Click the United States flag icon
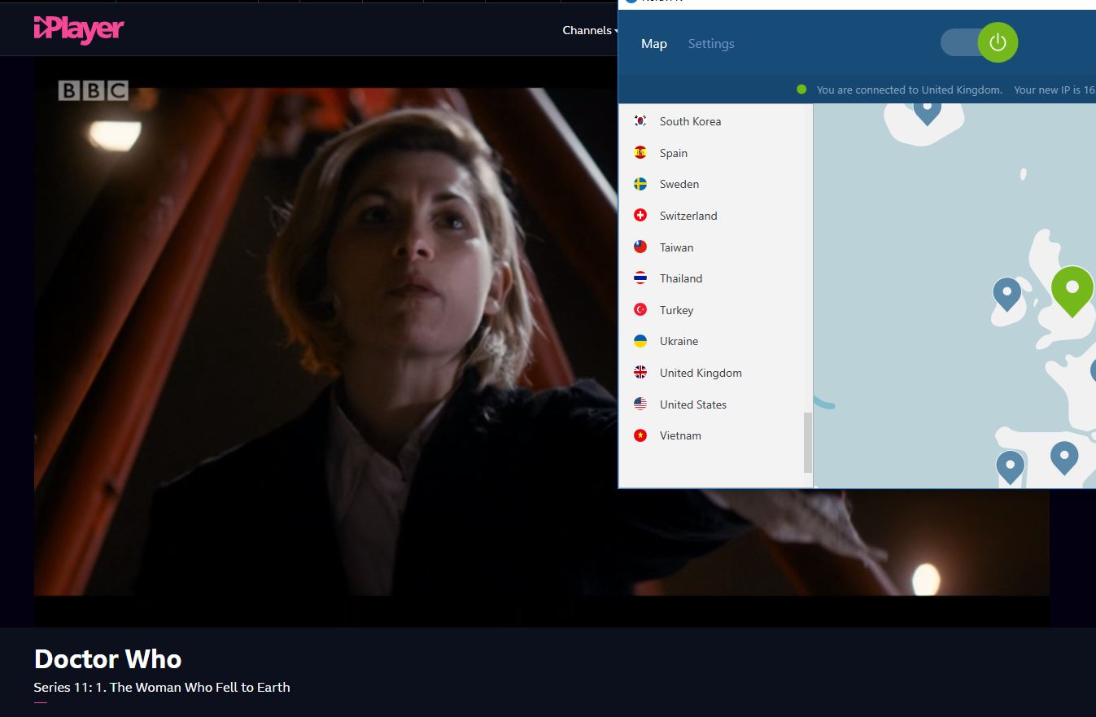 pos(640,404)
